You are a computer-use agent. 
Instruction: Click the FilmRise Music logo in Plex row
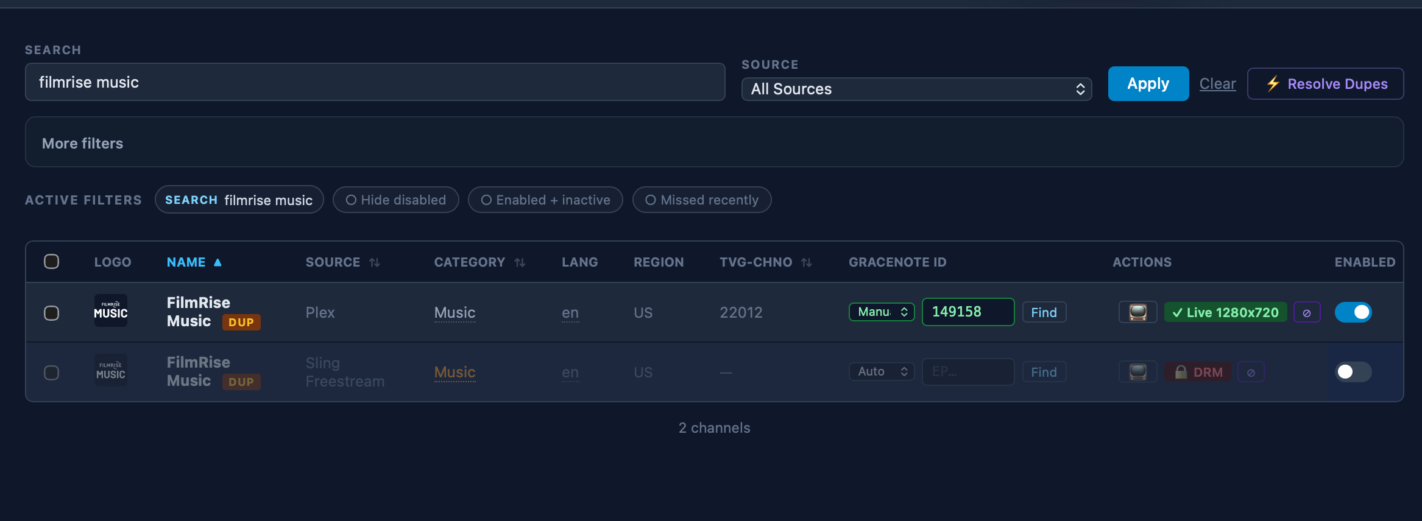[111, 311]
